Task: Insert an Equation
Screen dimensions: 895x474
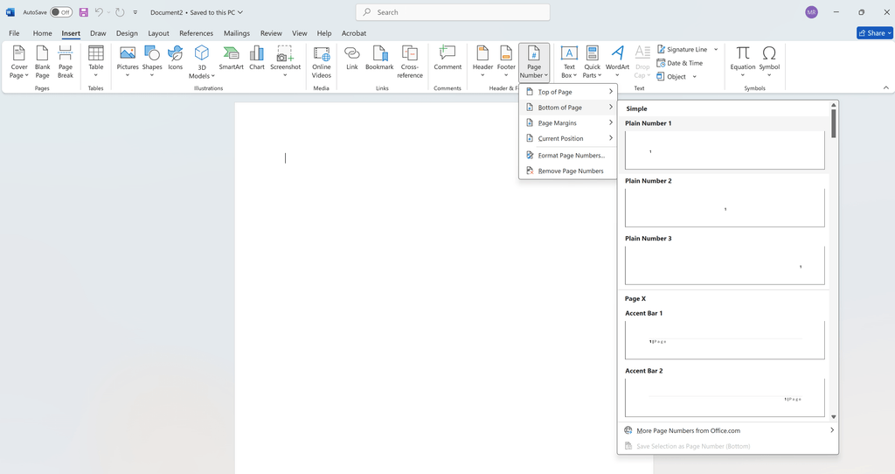Action: pos(743,62)
